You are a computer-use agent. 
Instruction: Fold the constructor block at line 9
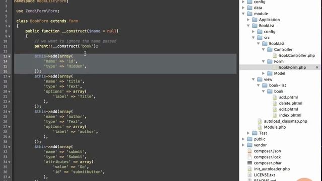click(9, 36)
